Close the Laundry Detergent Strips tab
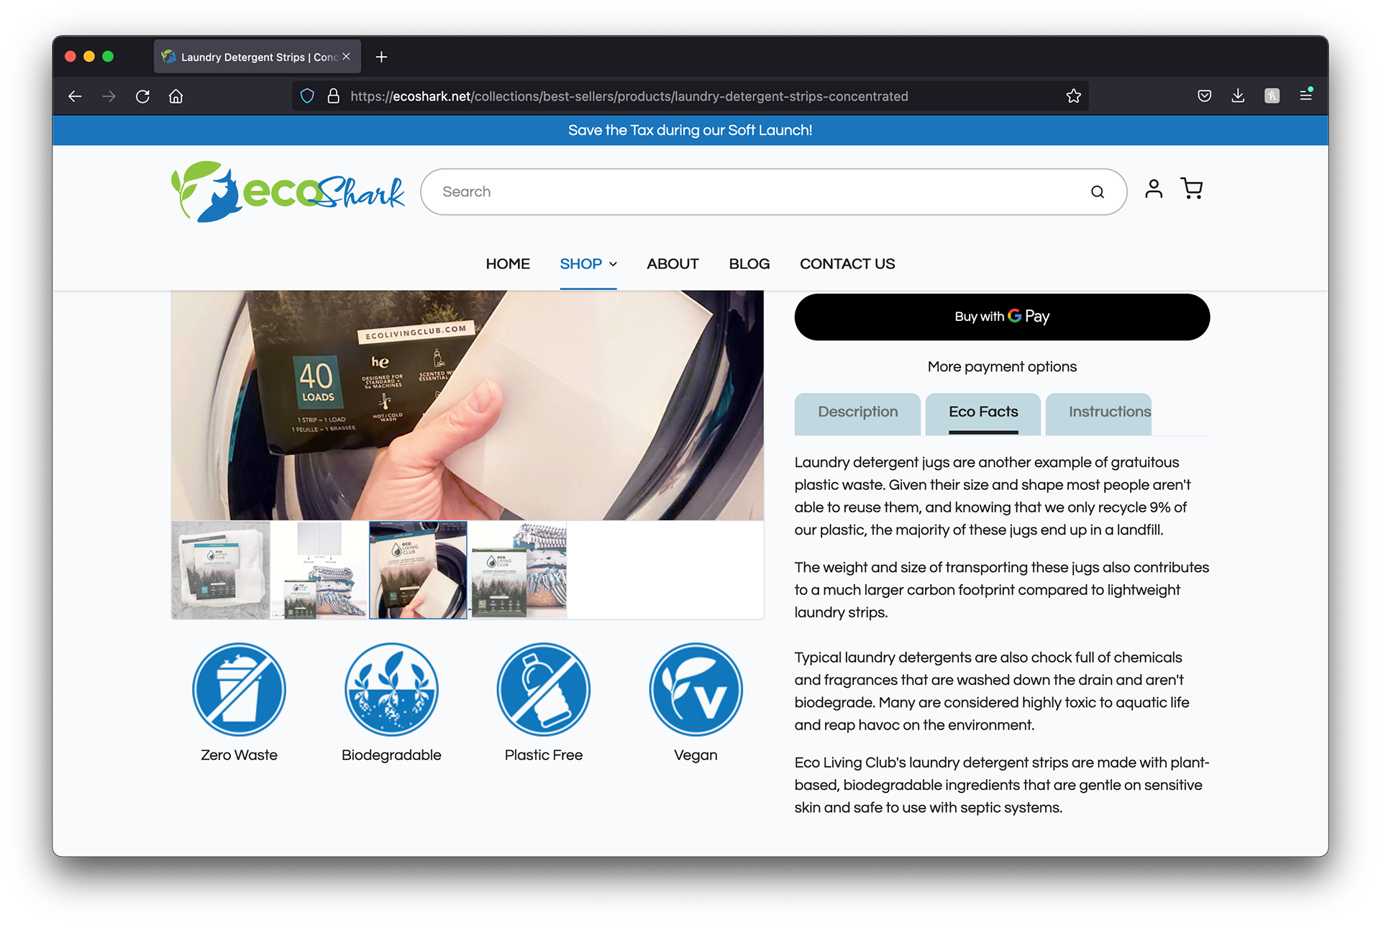The height and width of the screenshot is (926, 1381). pos(346,57)
